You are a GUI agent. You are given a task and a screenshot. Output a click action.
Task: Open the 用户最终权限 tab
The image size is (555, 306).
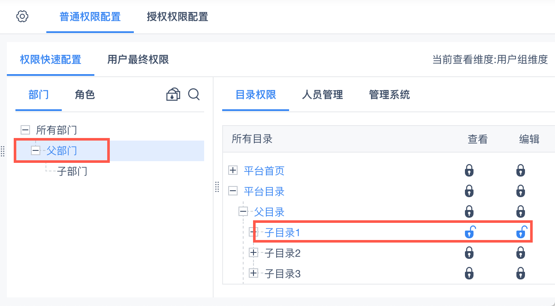pyautogui.click(x=138, y=60)
